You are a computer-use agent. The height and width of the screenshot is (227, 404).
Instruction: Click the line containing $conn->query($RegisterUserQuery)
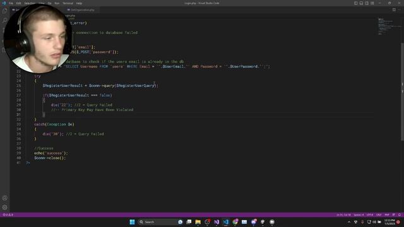100,86
